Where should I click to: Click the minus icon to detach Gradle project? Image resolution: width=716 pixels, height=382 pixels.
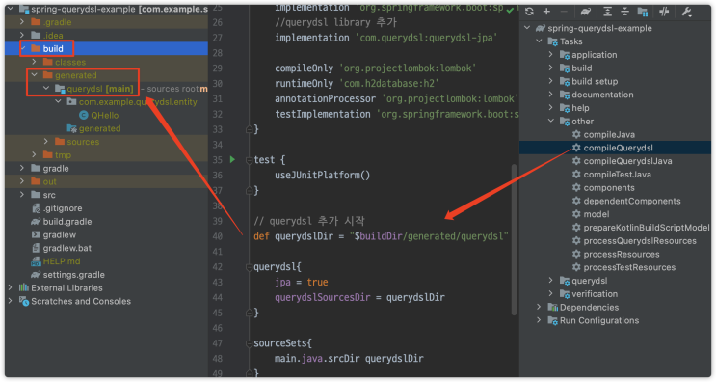(x=564, y=12)
